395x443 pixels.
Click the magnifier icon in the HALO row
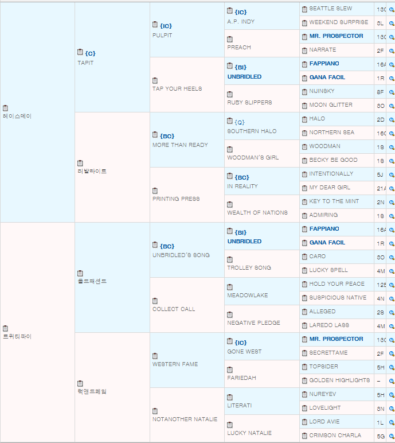392,120
